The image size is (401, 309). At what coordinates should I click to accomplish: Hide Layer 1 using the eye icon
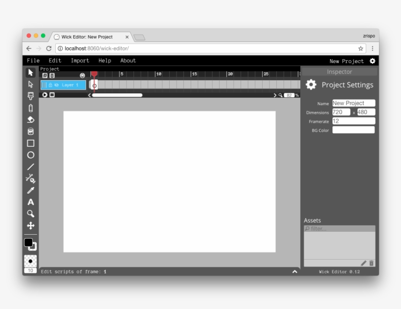[56, 85]
